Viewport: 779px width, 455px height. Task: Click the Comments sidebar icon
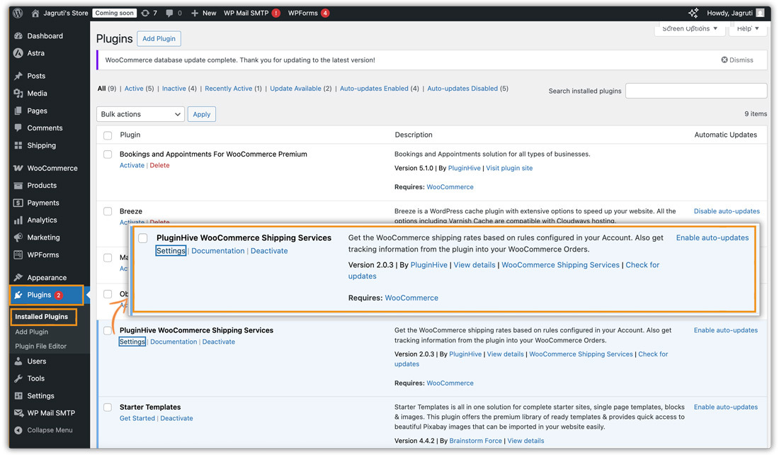(18, 128)
